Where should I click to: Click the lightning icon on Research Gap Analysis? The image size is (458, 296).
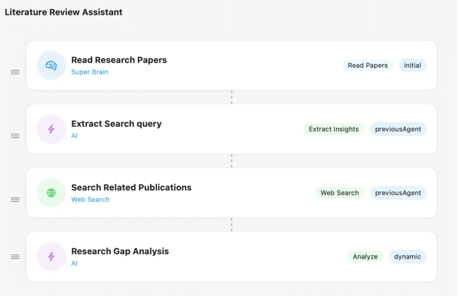pos(51,257)
